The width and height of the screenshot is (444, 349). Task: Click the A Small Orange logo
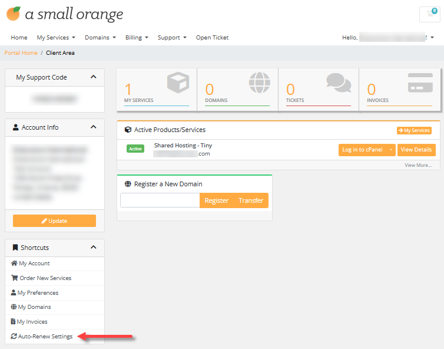click(65, 14)
